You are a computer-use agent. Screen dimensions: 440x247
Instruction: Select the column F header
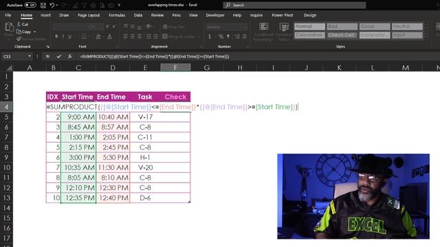pos(175,67)
